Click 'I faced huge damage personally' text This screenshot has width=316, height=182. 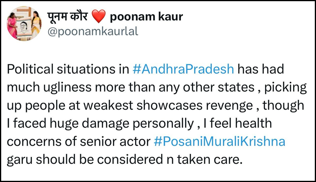pyautogui.click(x=100, y=124)
